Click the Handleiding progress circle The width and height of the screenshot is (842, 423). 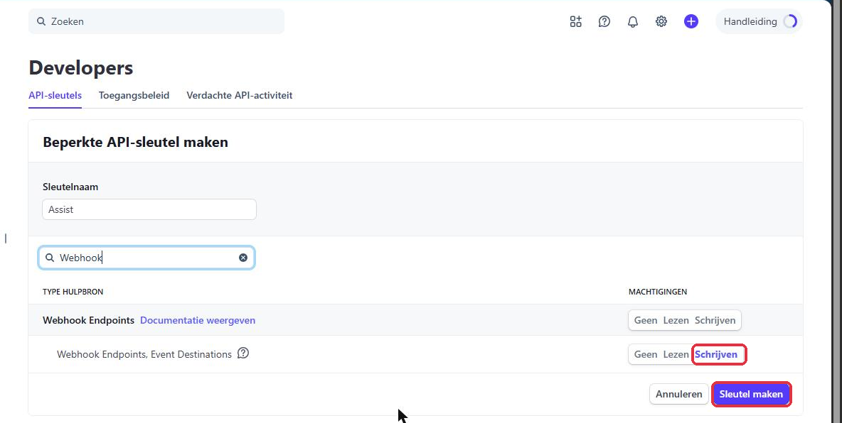[x=790, y=21]
